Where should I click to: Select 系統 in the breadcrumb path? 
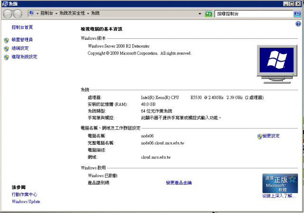[95, 13]
